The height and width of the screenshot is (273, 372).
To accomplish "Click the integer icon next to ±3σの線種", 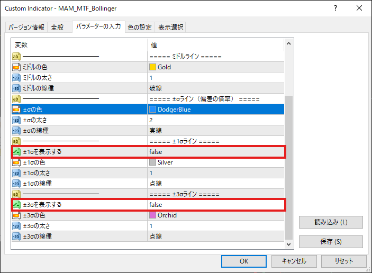I will tap(16, 236).
